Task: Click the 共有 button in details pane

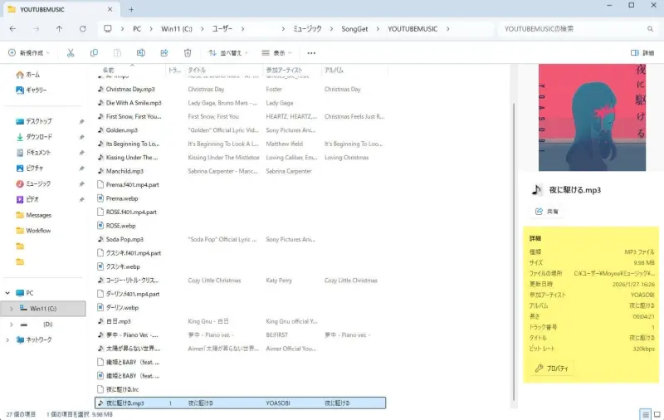Action: pos(547,212)
